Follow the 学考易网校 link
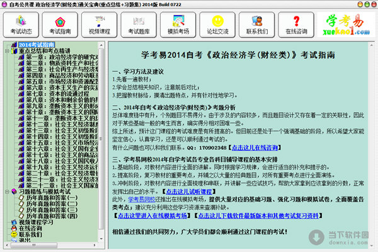The width and height of the screenshot is (378, 252). tap(142, 200)
